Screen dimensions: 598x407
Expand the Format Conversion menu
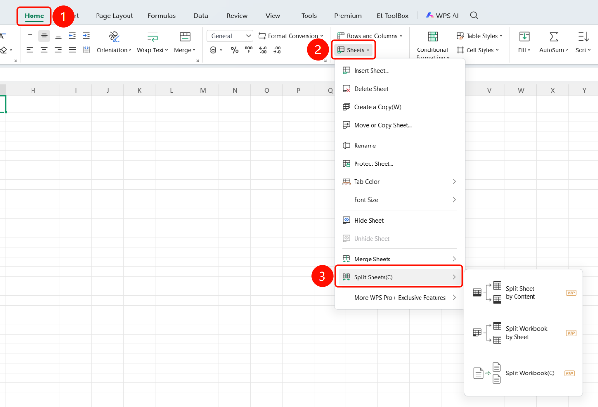coord(291,36)
